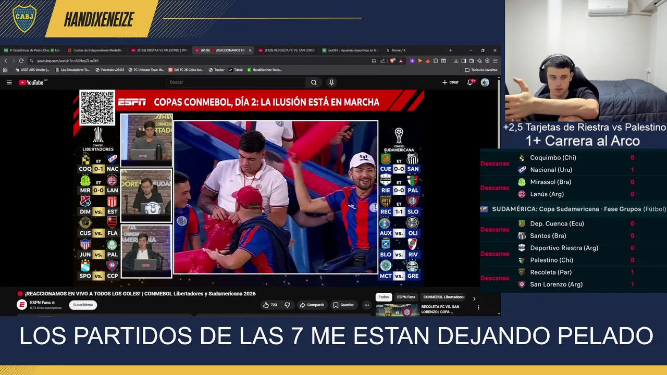Click the San Lorenzo (Arg) row
Viewport: 667px width, 375px height.
pos(574,284)
